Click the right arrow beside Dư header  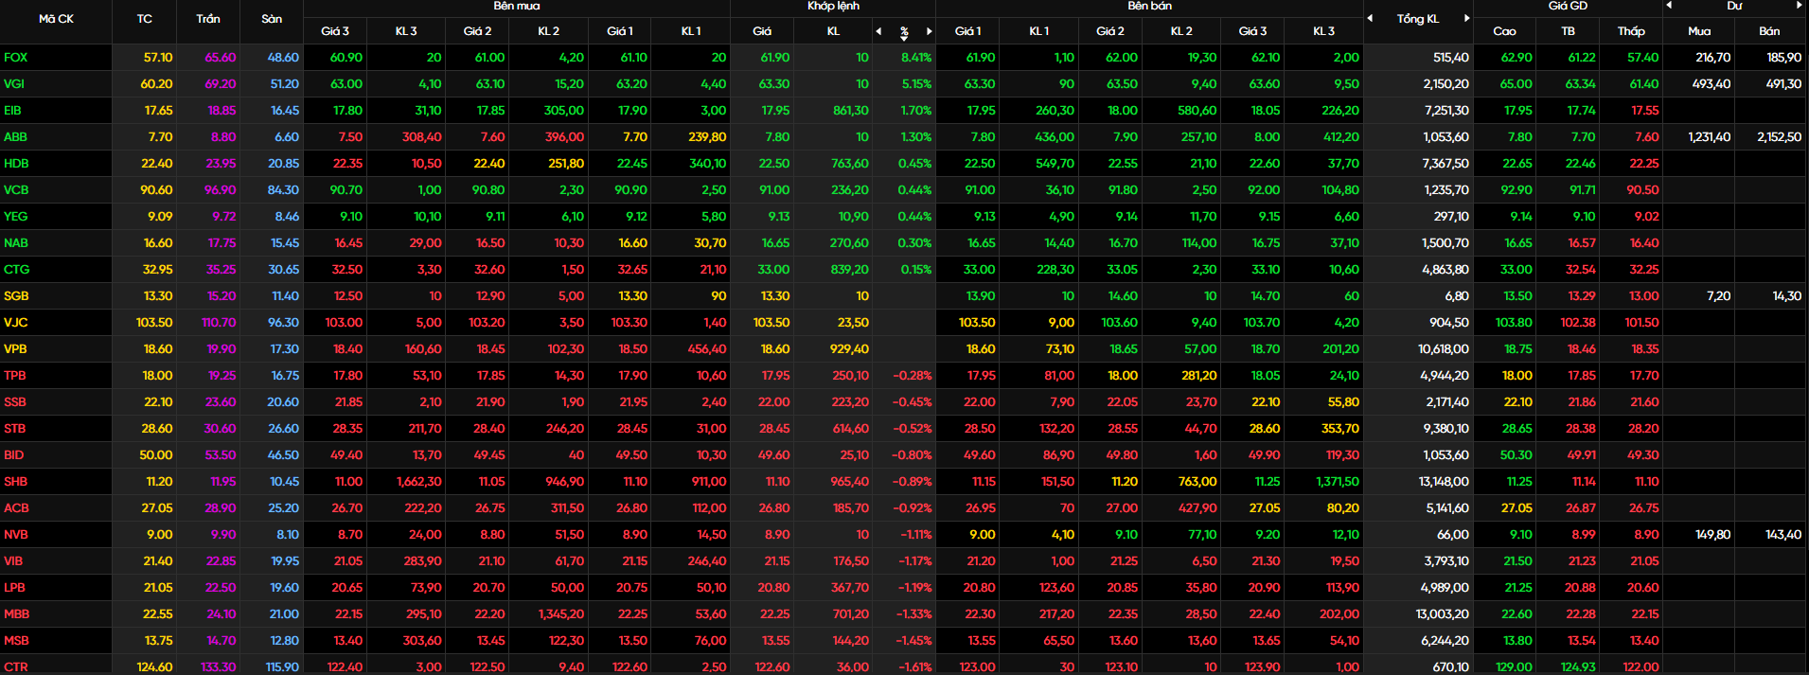(x=1800, y=6)
